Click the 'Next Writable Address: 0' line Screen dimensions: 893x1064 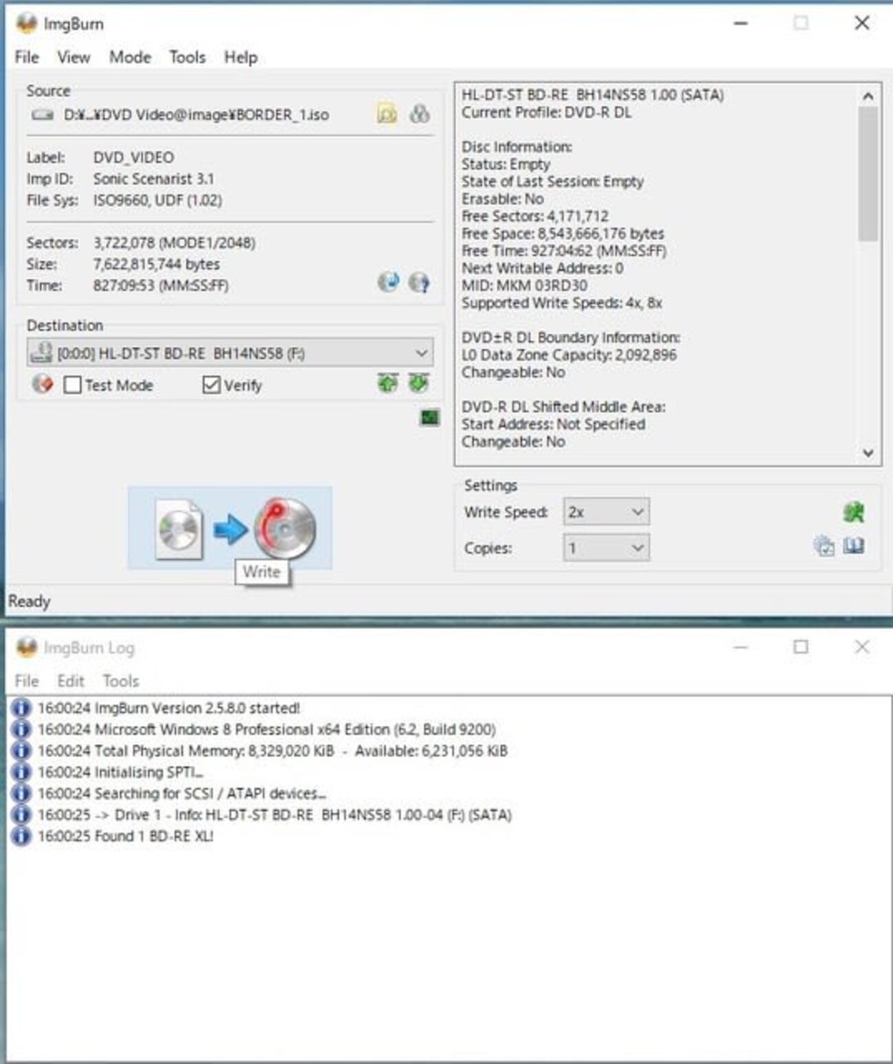543,269
